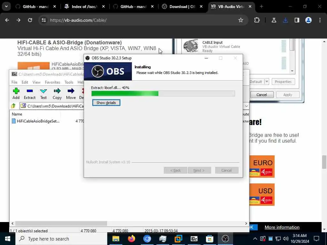
Task: Toggle the browser side panel icon
Action: [297, 20]
